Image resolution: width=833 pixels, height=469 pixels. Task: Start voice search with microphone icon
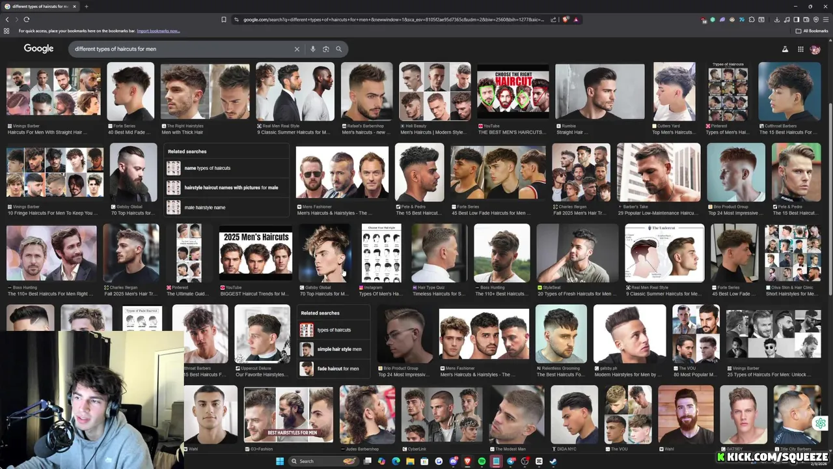click(x=313, y=49)
